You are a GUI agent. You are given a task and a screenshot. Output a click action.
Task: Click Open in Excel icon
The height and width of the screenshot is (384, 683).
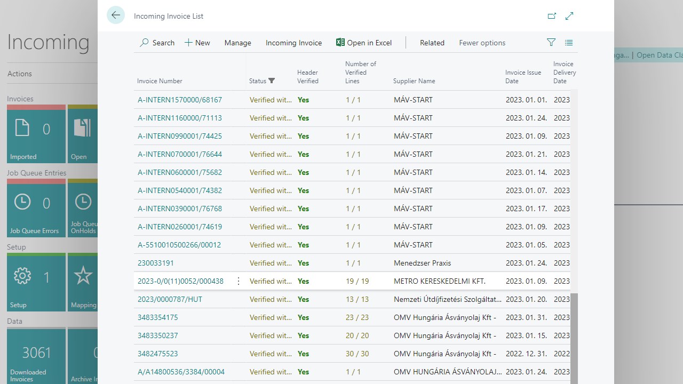point(340,43)
